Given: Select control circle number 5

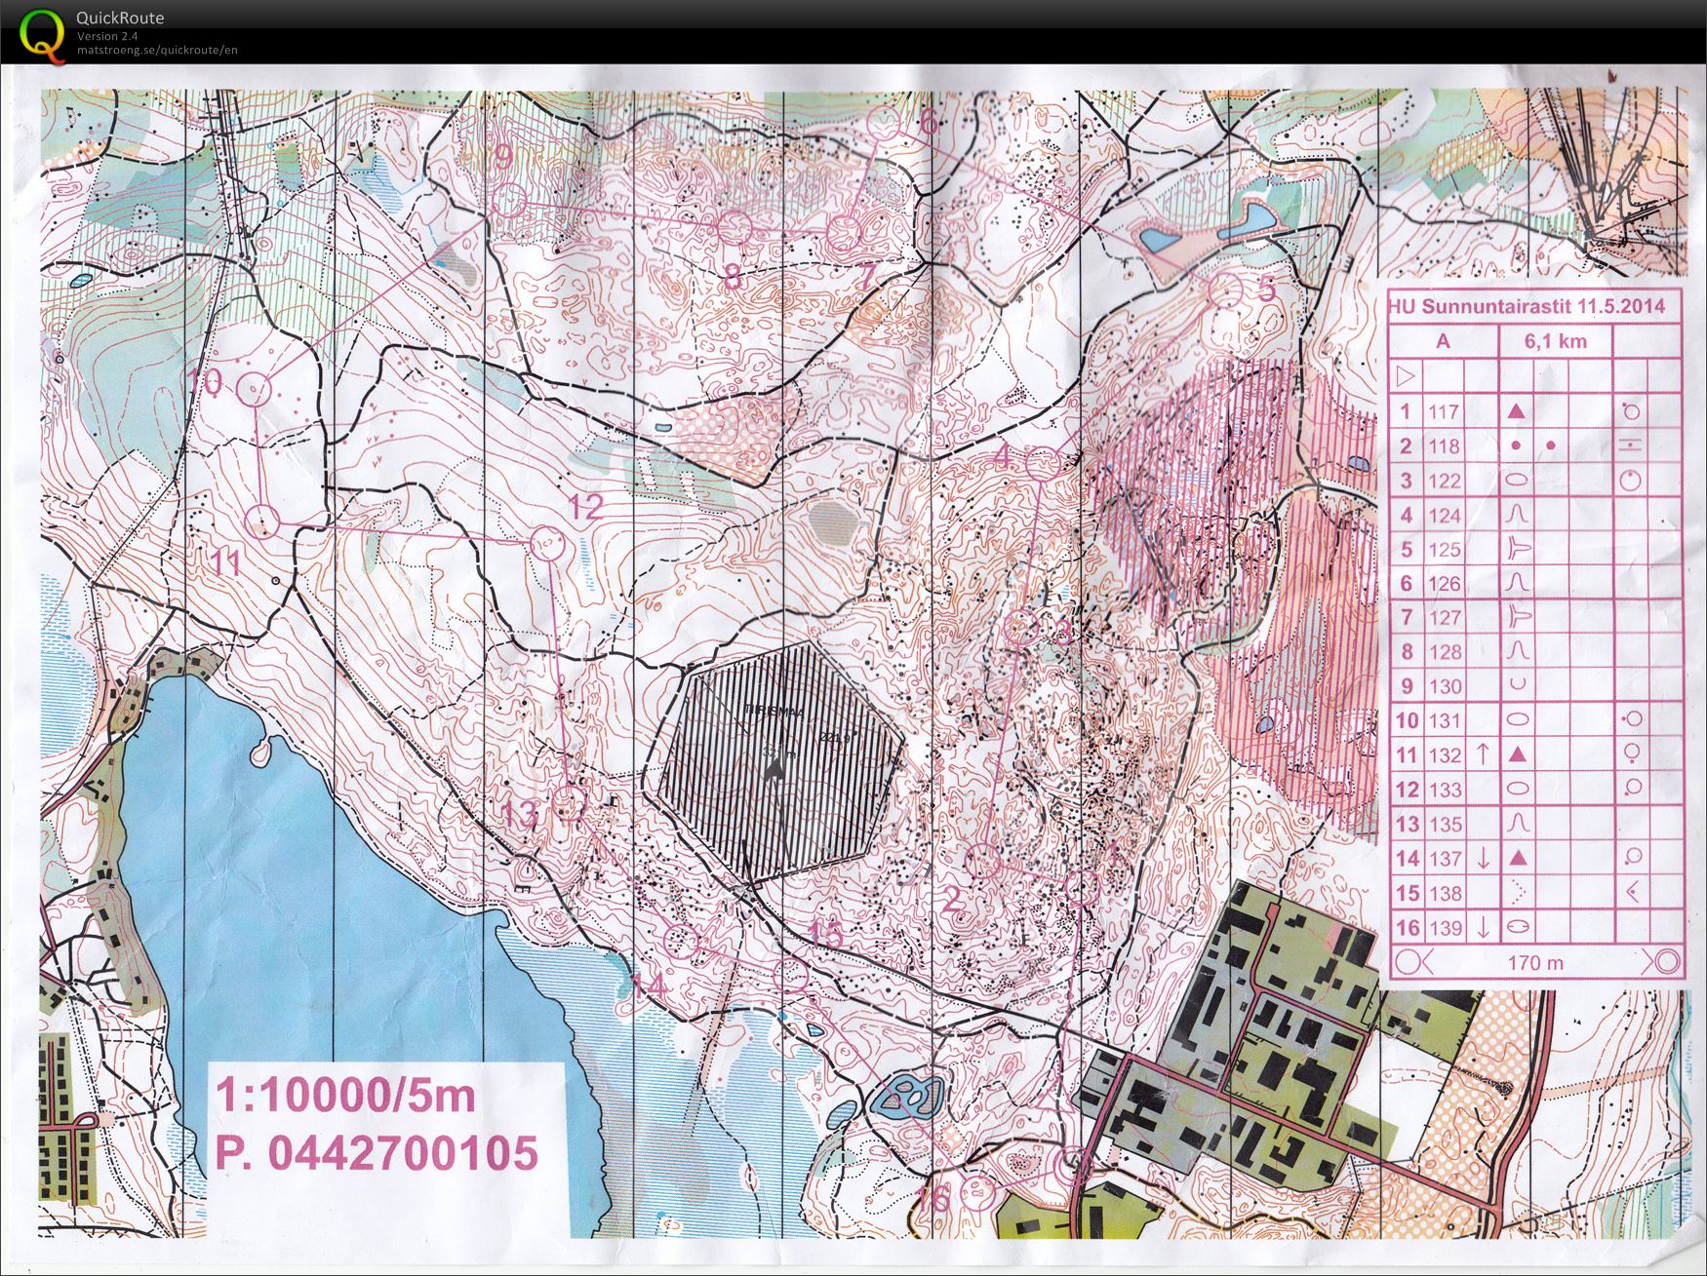Looking at the screenshot, I should (x=1225, y=290).
